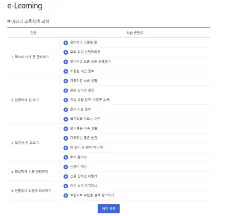Click play icon beside 저축하는 좋은 습관
The height and width of the screenshot is (216, 236).
[x=66, y=138]
